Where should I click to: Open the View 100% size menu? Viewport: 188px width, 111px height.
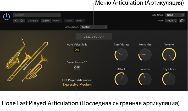(x=171, y=21)
